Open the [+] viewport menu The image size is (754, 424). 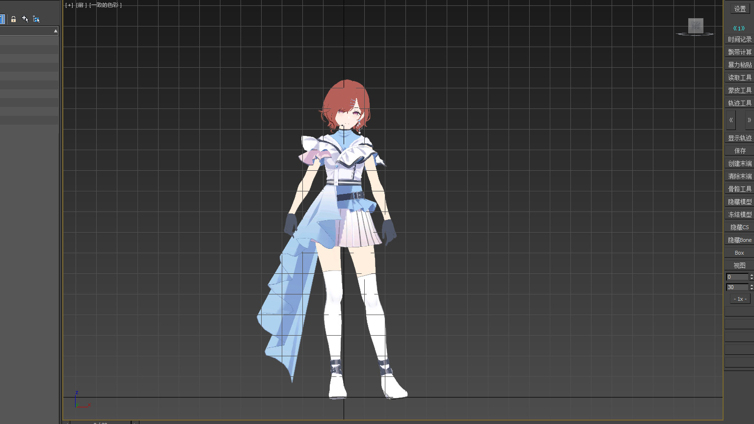point(69,5)
